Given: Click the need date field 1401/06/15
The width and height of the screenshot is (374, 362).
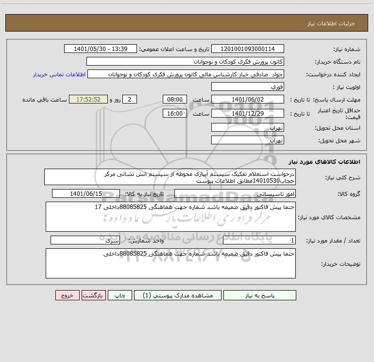Looking at the screenshot, I should click(86, 193).
